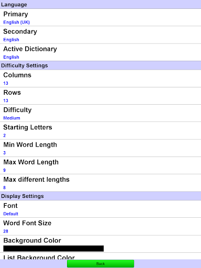Click the Medium difficulty value text
The width and height of the screenshot is (201, 268).
pyautogui.click(x=12, y=118)
